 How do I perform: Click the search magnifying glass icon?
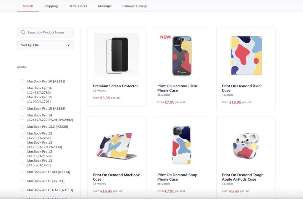[x=23, y=32]
